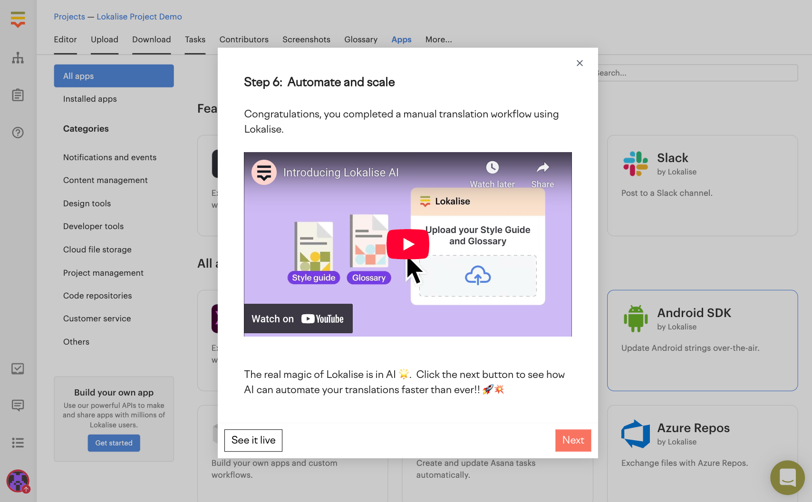
Task: Click Watch on YouTube
Action: pyautogui.click(x=298, y=319)
